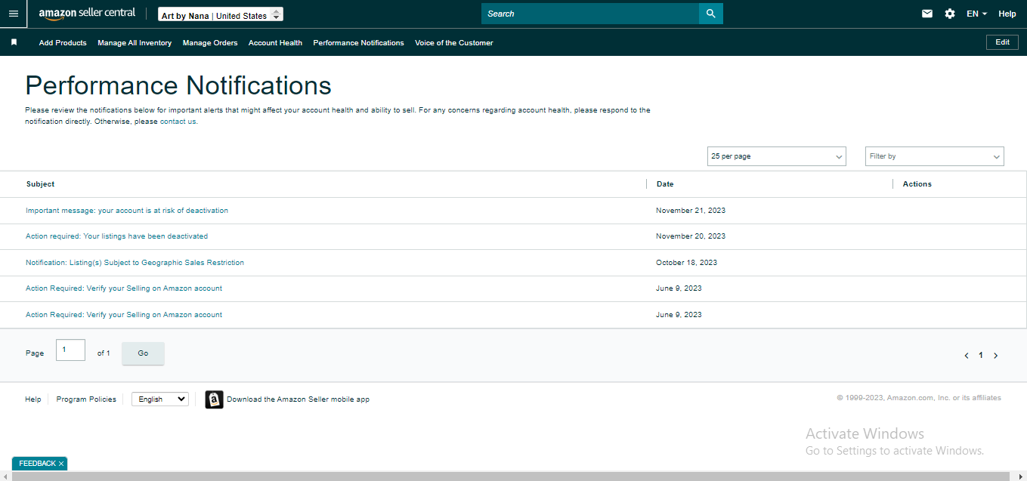
Task: Open second Verify your Selling account notification
Action: [124, 315]
